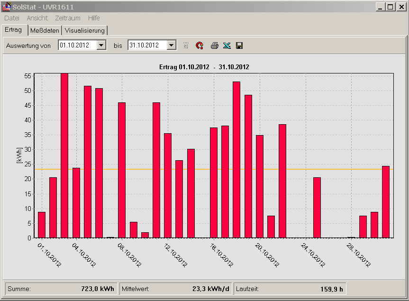This screenshot has width=409, height=301.
Task: Save using the floppy disk icon
Action: (239, 46)
